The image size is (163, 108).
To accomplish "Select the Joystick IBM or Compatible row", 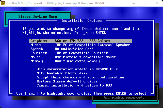I will point(69,53).
